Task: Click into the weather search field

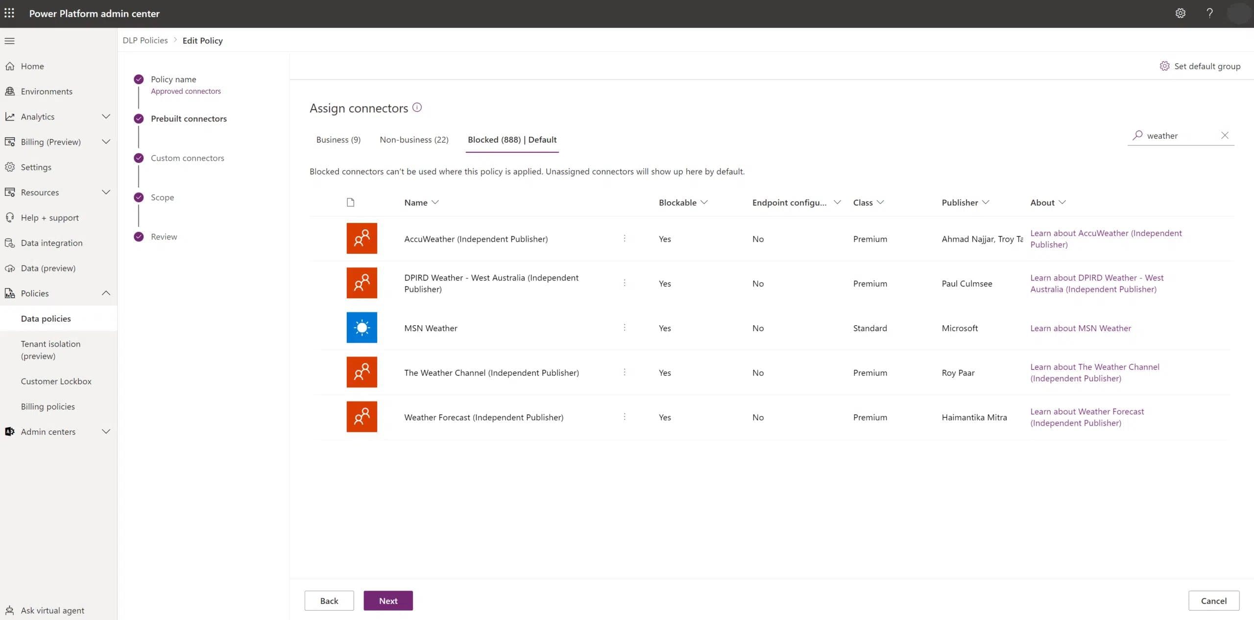Action: click(1181, 136)
